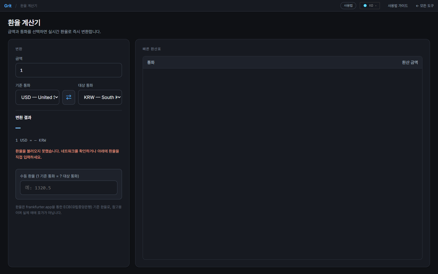
Task: Click the 기준 통화 label
Action: point(23,85)
